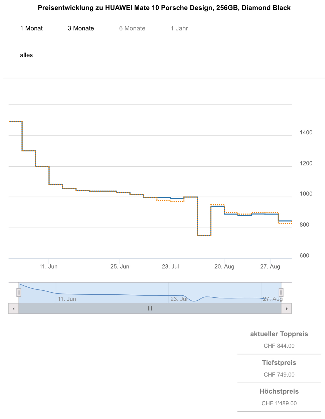This screenshot has height=419, width=325.
Task: Set the chart range to "1 Jahr"
Action: point(179,28)
